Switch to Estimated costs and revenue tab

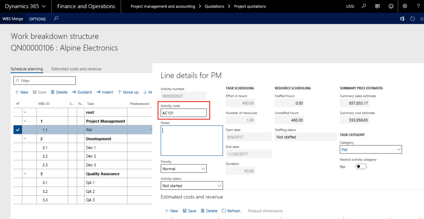[x=76, y=69]
